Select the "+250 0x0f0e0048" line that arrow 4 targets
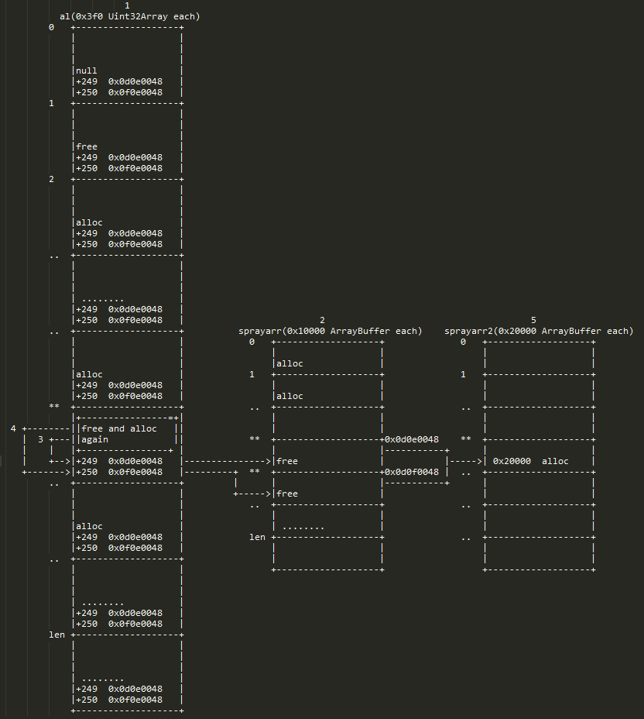644x719 pixels. (x=119, y=473)
